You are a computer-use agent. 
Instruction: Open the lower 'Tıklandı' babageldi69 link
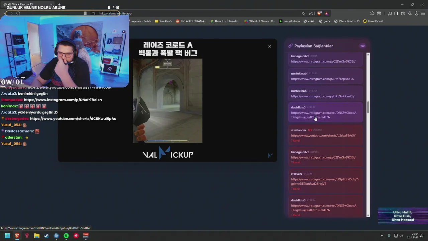pyautogui.click(x=323, y=157)
